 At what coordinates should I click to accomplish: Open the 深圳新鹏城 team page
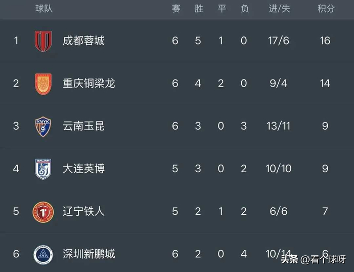tap(89, 253)
